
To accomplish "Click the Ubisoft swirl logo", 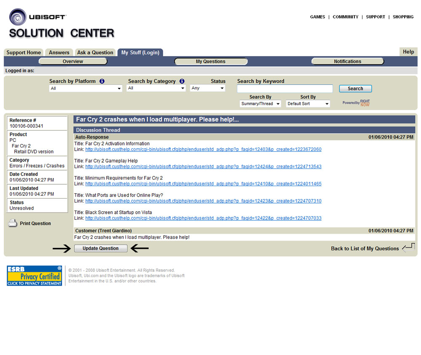I will click(x=18, y=17).
